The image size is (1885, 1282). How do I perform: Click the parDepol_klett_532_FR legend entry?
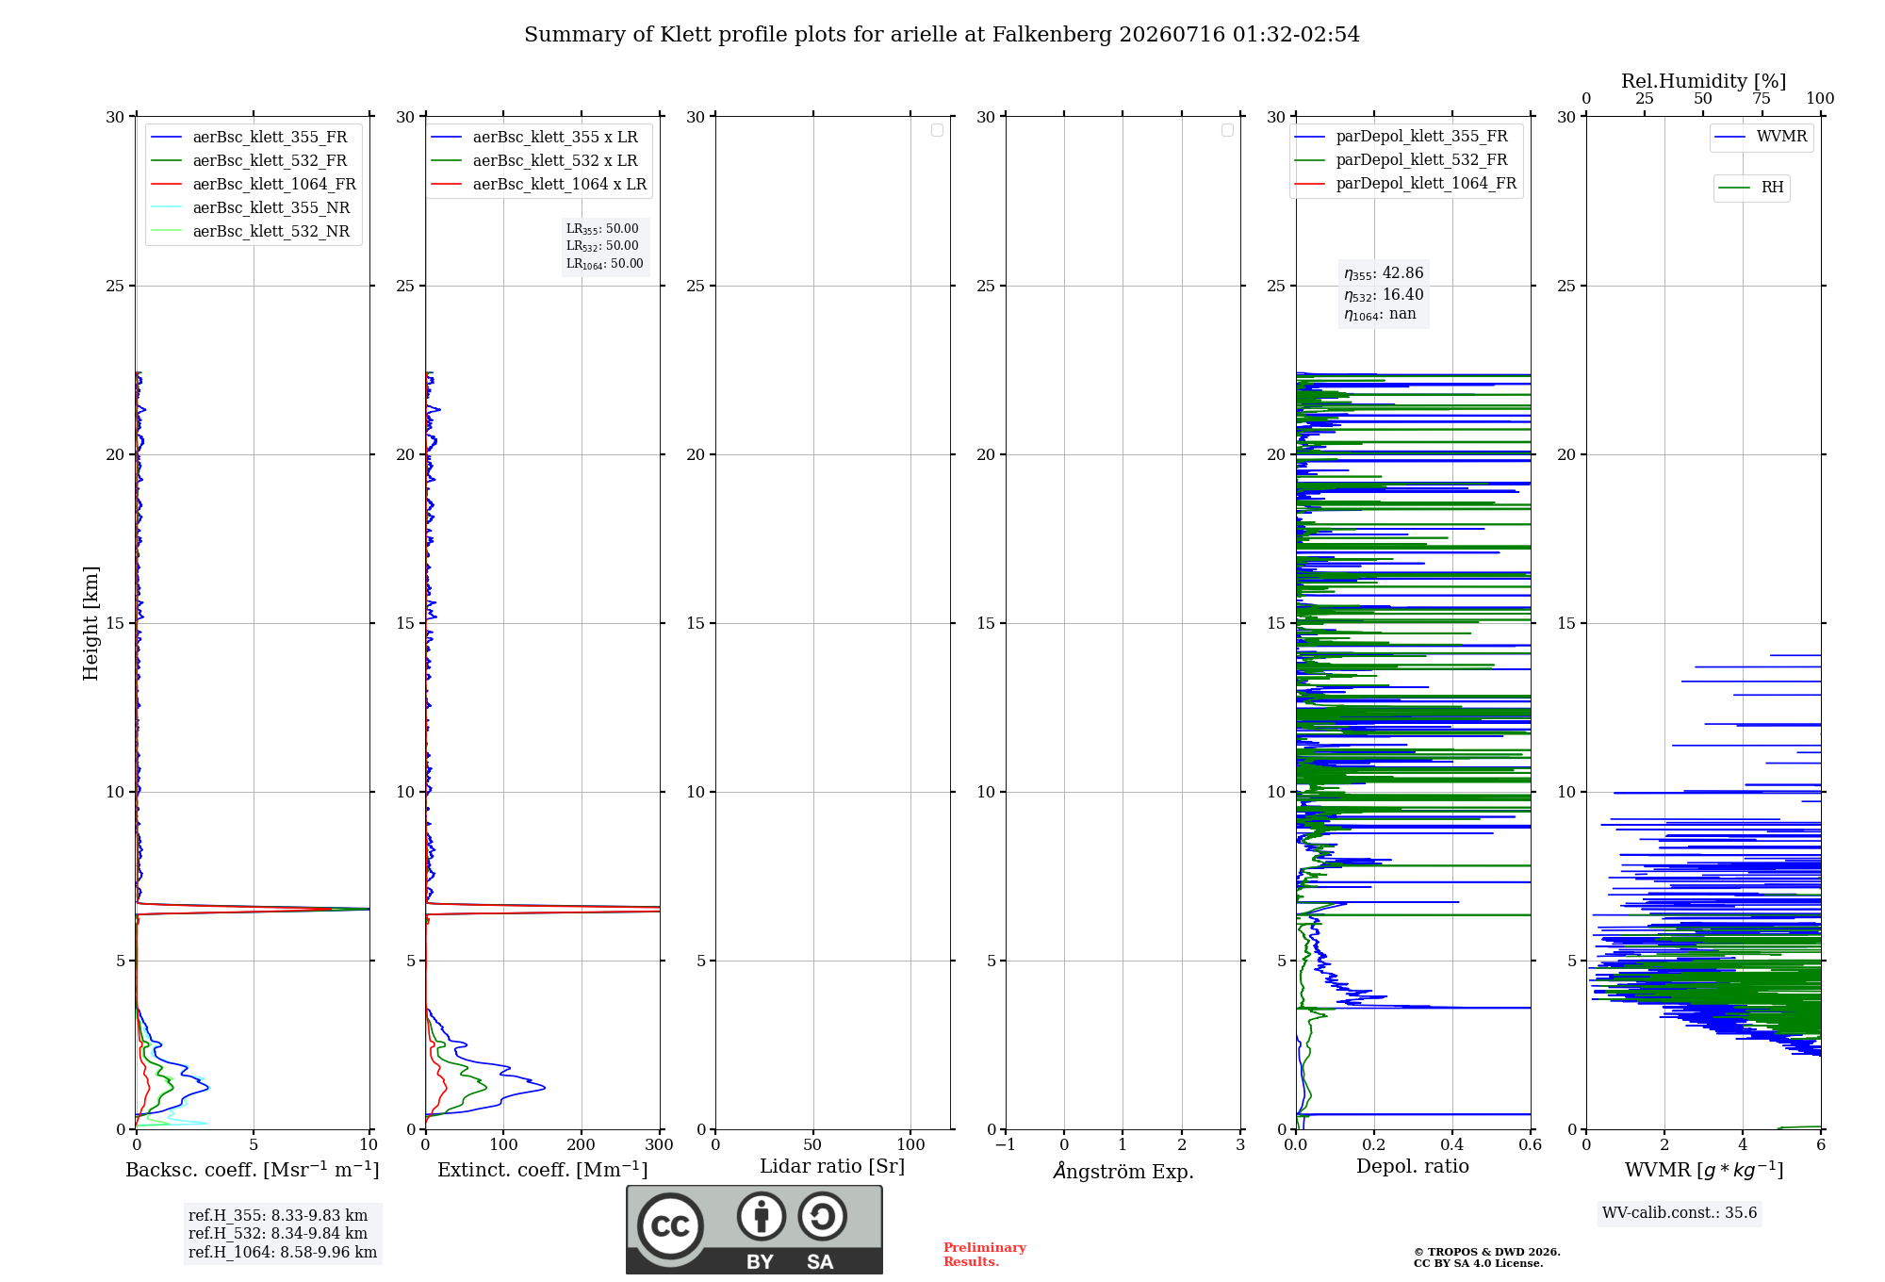(x=1405, y=160)
